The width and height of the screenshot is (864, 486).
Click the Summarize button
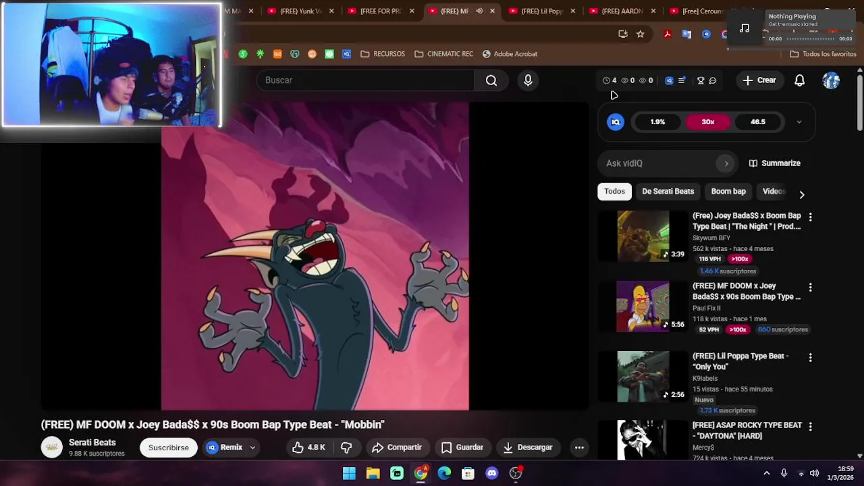[x=774, y=163]
